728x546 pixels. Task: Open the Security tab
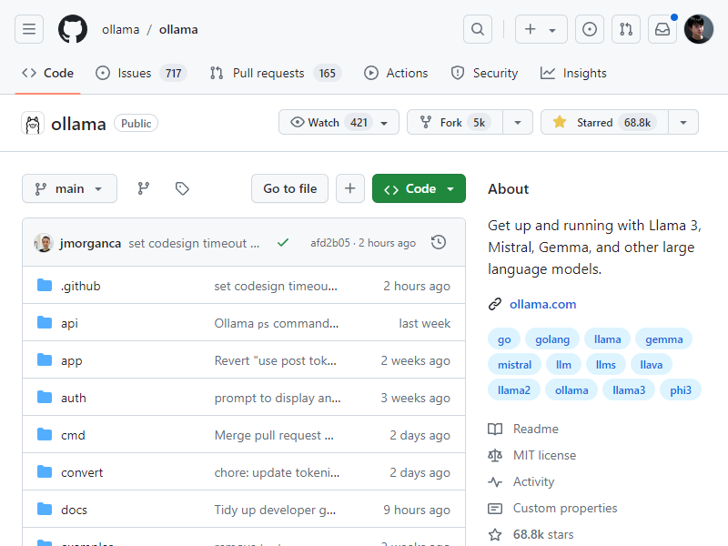(484, 73)
